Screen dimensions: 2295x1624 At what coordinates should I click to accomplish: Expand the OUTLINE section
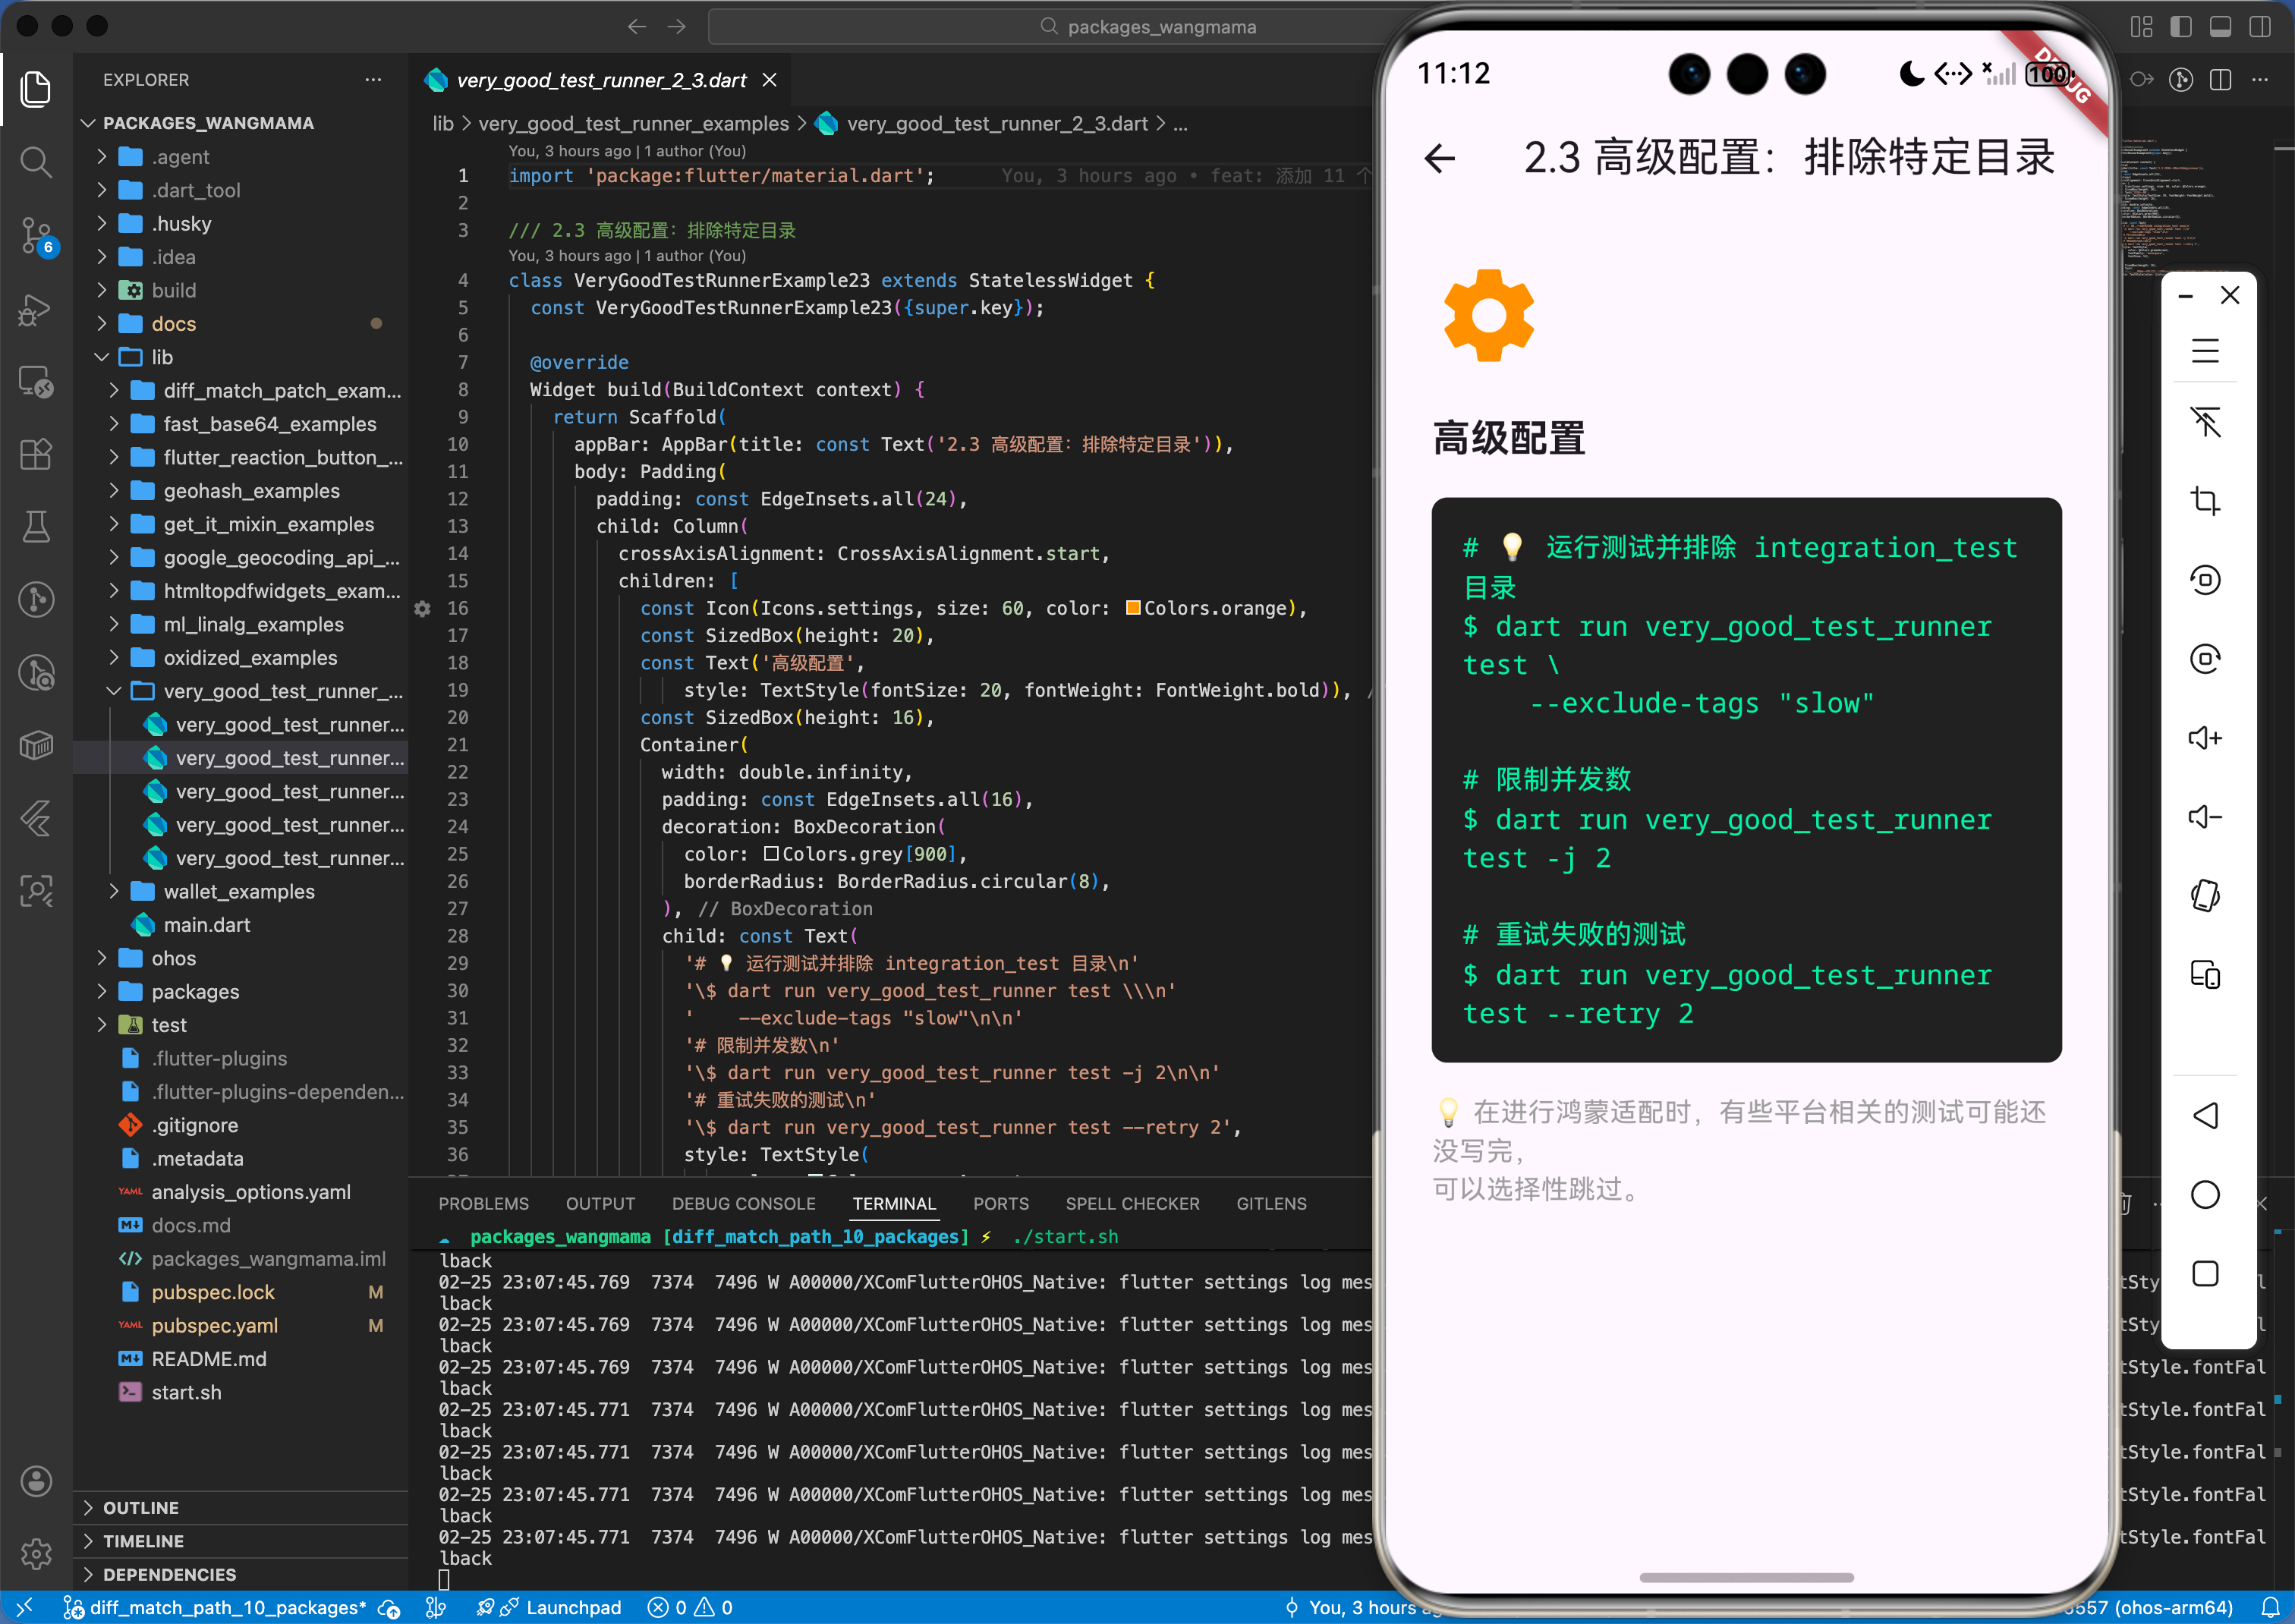(140, 1507)
